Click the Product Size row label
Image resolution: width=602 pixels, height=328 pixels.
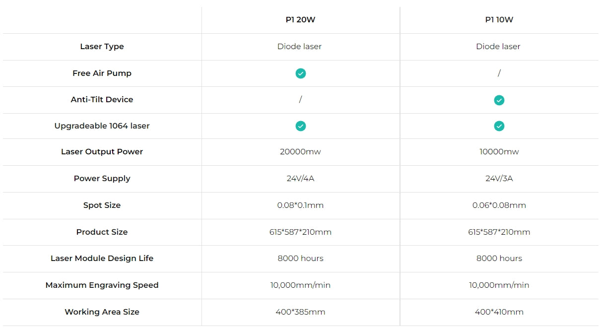[x=102, y=232]
